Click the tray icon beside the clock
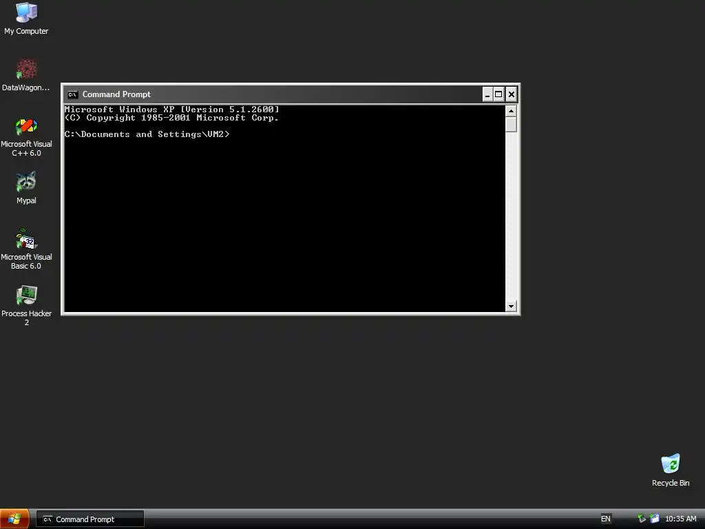This screenshot has height=529, width=705. point(655,519)
